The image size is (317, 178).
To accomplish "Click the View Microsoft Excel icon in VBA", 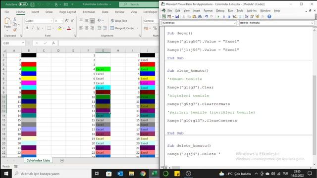I will [164, 16].
